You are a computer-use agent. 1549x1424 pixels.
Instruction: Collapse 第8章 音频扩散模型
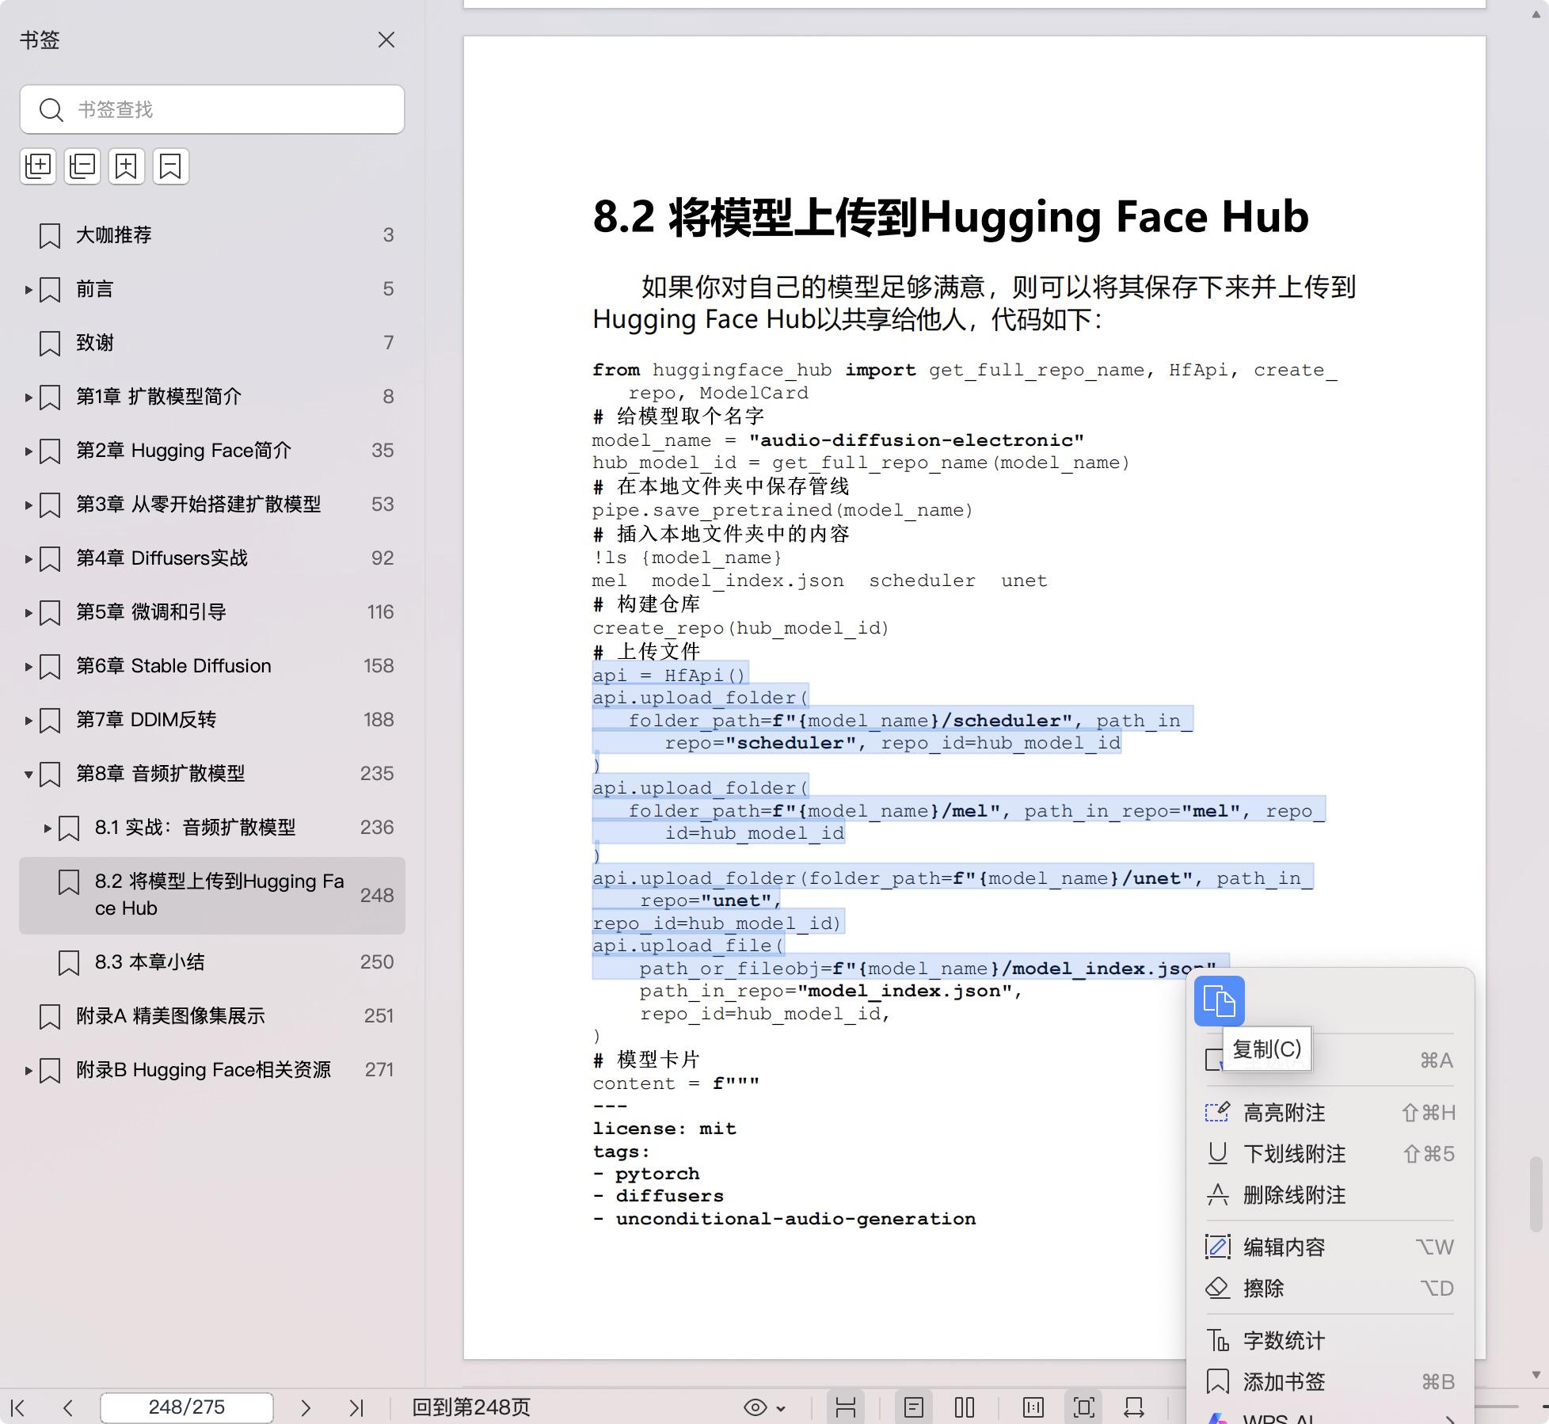[x=29, y=775]
